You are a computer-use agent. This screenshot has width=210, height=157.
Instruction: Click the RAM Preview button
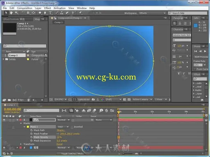pyautogui.click(x=201, y=57)
